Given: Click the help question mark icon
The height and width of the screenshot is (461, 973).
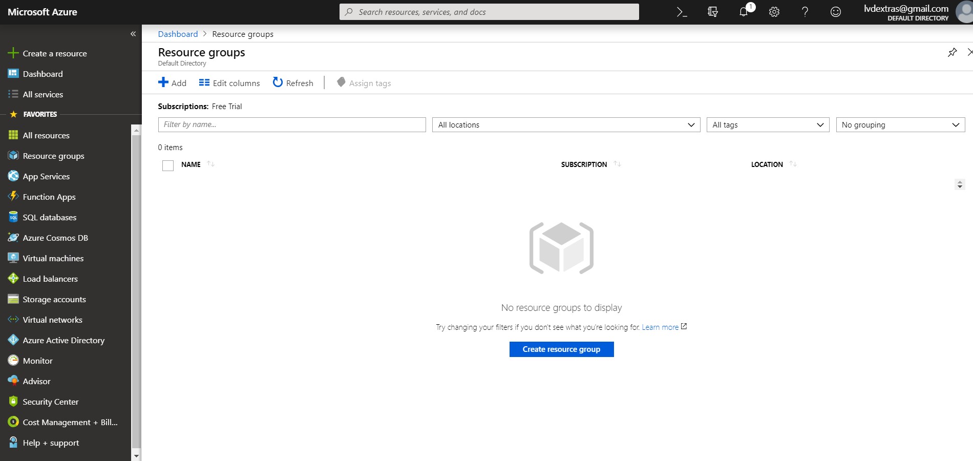Looking at the screenshot, I should pos(805,12).
